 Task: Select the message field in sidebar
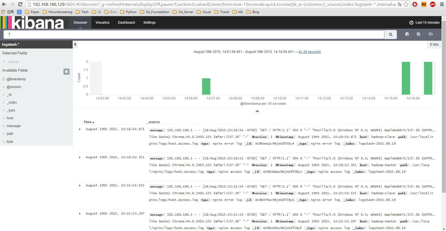(x=14, y=126)
